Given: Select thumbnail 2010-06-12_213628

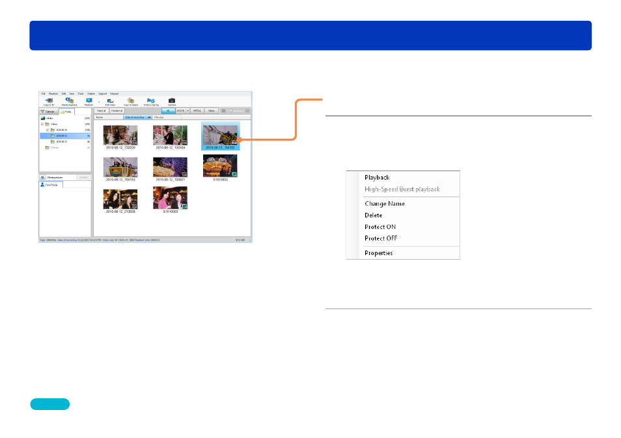Looking at the screenshot, I should point(120,201).
